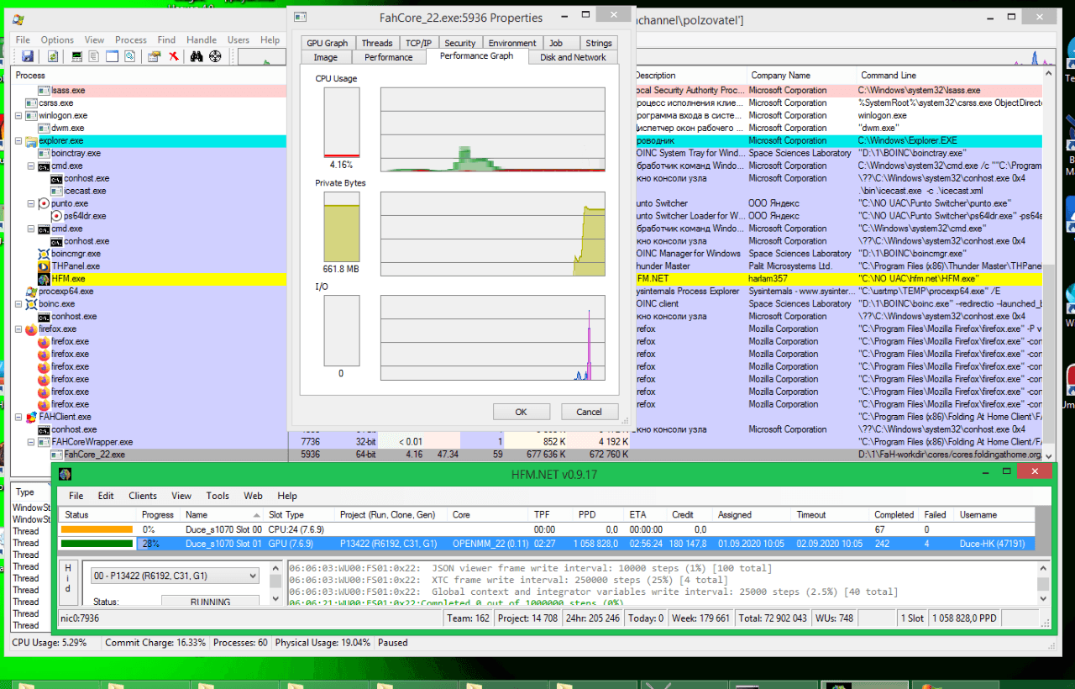Open the Options menu in Process Explorer
This screenshot has height=689, width=1075.
[x=57, y=39]
